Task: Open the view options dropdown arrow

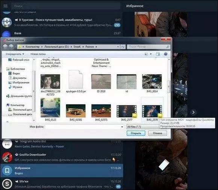Action: pyautogui.click(x=151, y=54)
